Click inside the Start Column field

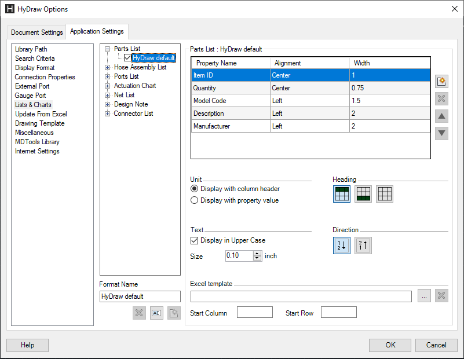point(255,312)
